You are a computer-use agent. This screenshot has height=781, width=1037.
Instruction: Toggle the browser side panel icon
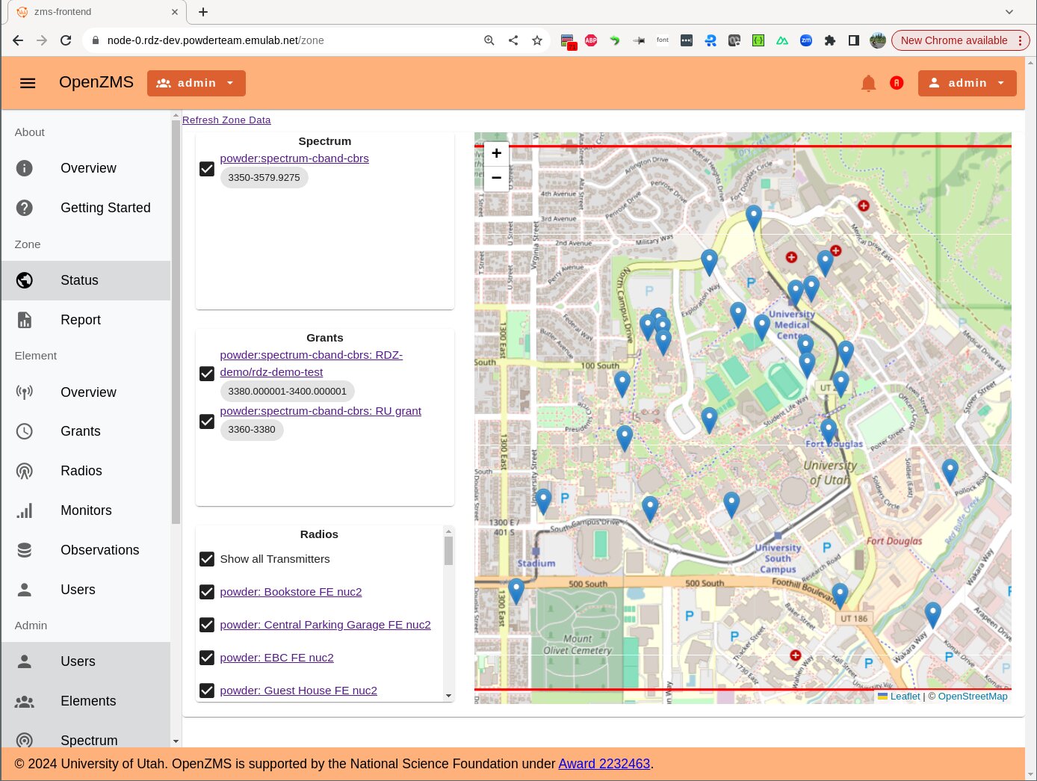pos(854,40)
